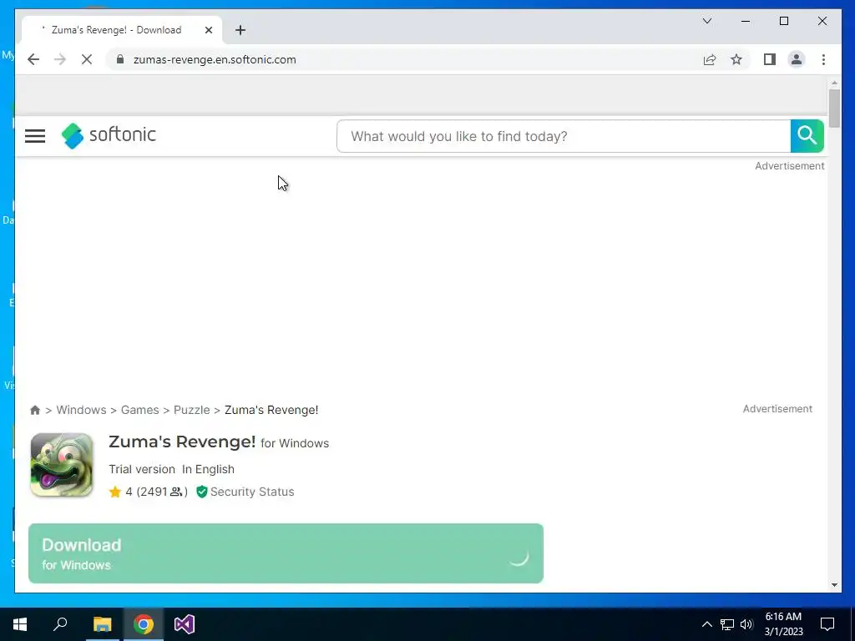The width and height of the screenshot is (855, 641).
Task: Share this page icon
Action: [x=710, y=59]
